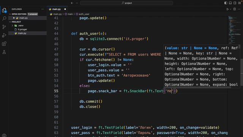Image resolution: width=243 pixels, height=137 pixels.
Task: Go back with the left arrow
Action: 72,3
